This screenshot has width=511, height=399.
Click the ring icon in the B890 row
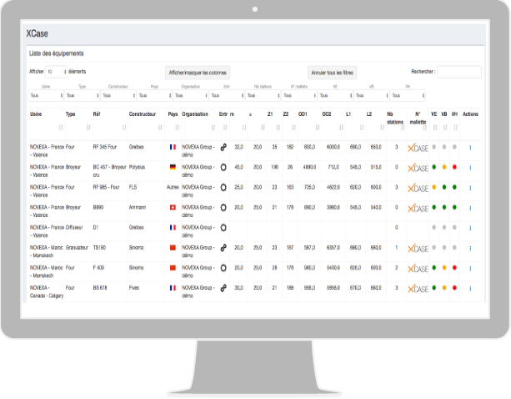(x=223, y=206)
